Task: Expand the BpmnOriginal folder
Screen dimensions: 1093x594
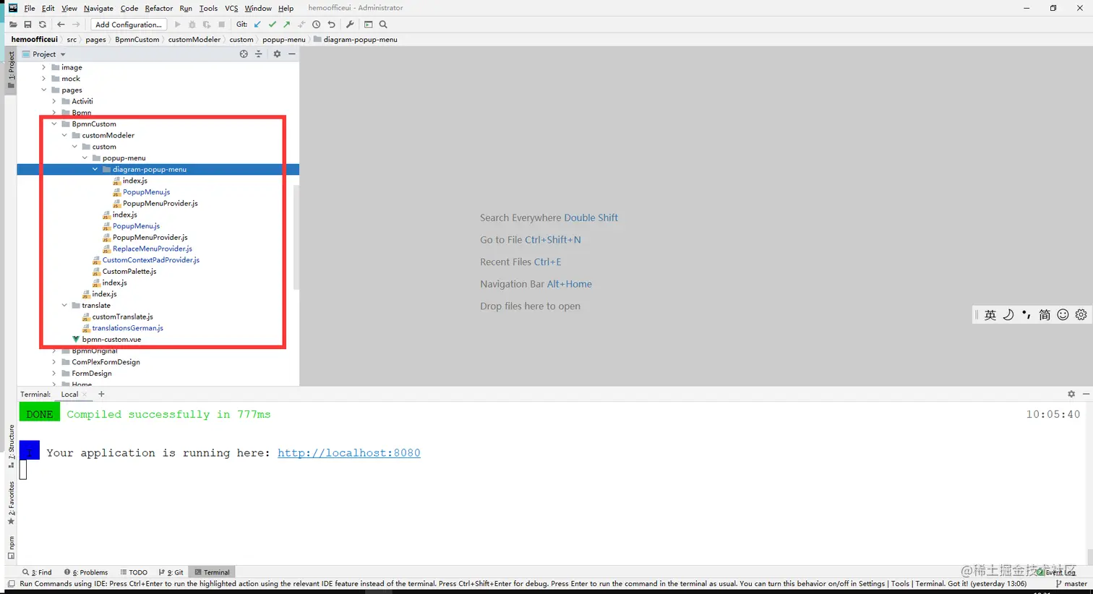Action: pos(53,350)
